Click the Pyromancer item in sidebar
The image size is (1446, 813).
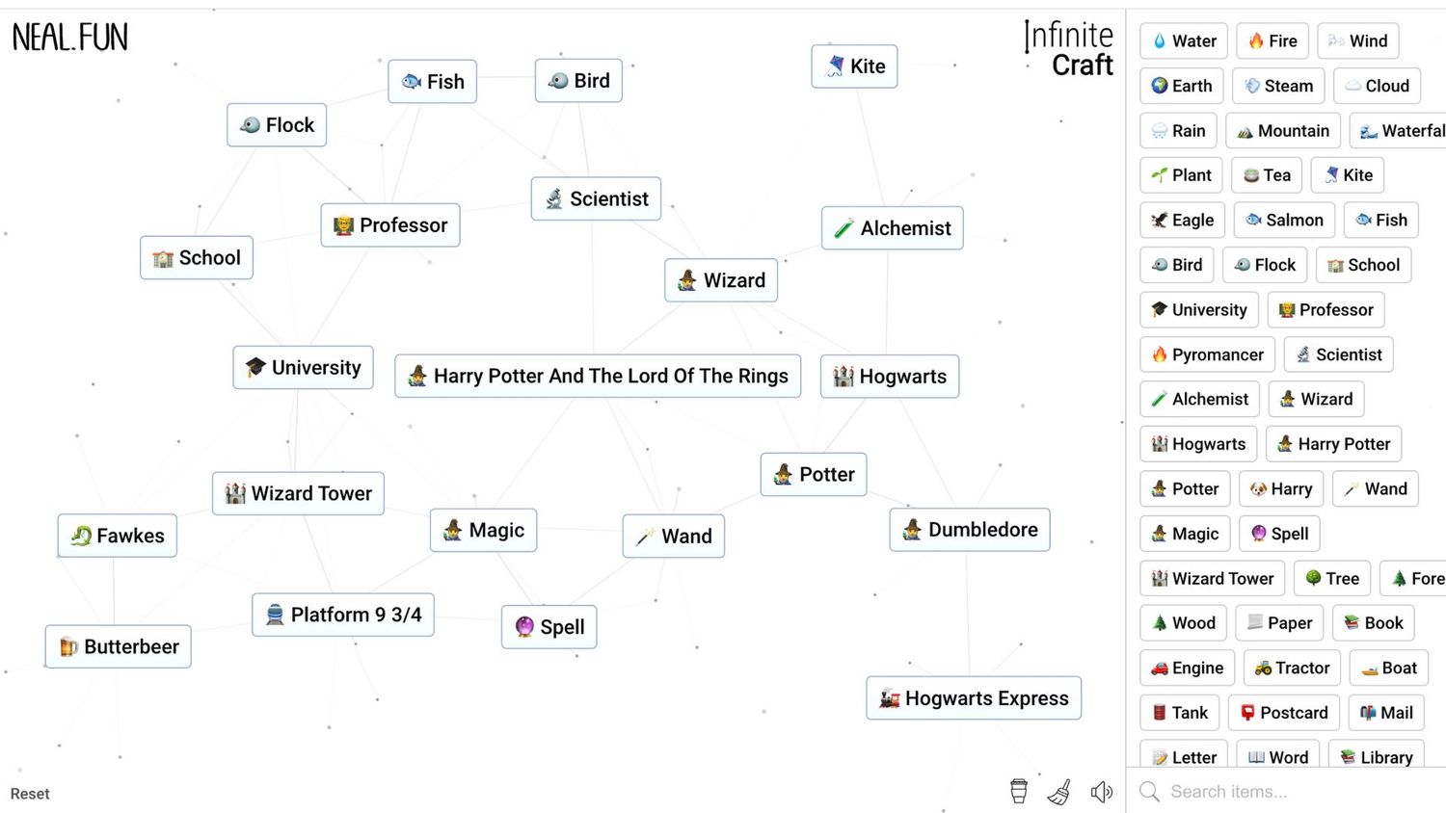coord(1207,354)
